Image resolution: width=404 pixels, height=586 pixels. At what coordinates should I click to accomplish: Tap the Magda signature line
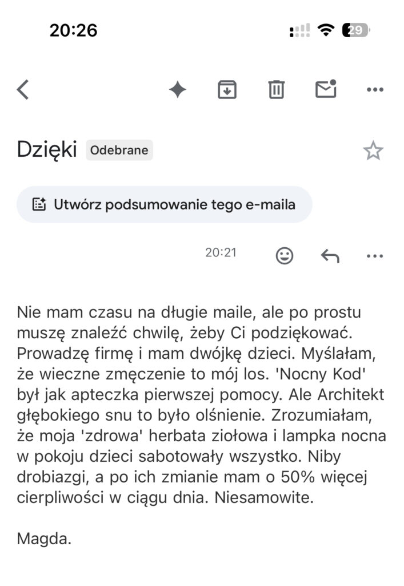coord(44,539)
